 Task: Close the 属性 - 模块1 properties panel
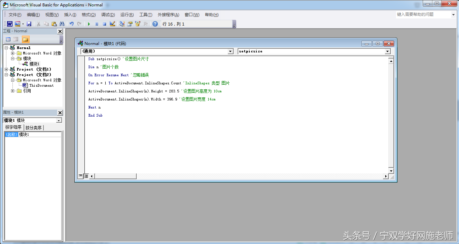[60, 113]
